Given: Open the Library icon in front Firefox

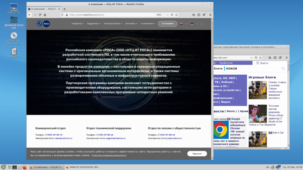Looking at the screenshot, I should (x=194, y=15).
